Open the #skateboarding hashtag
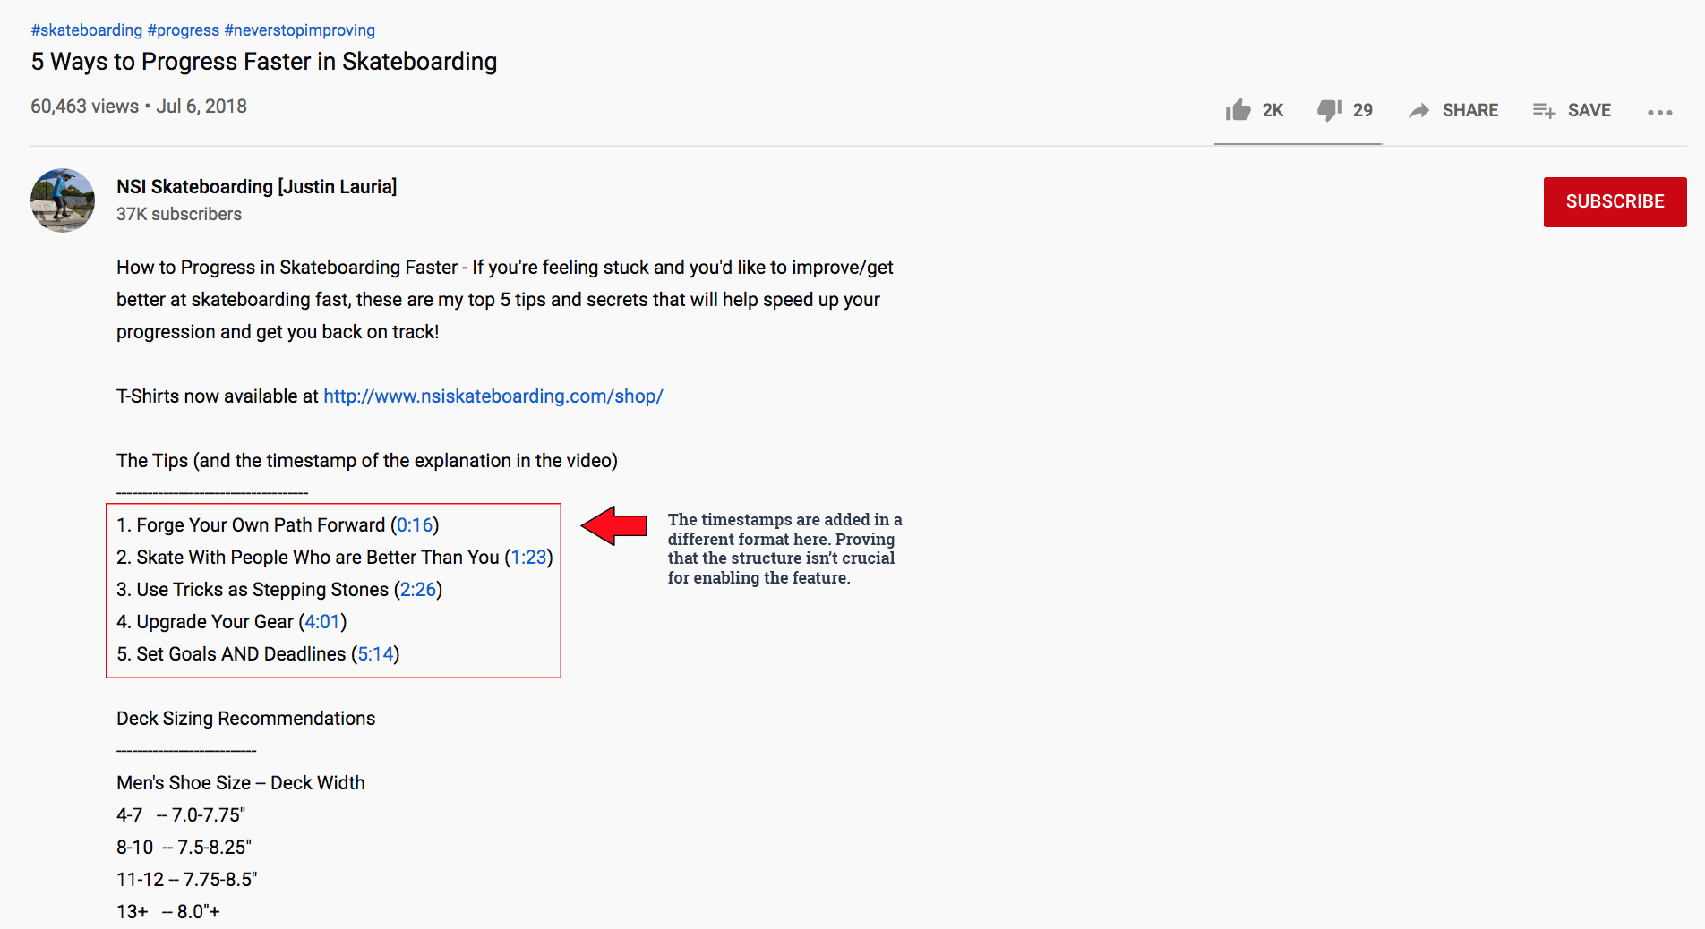Image resolution: width=1705 pixels, height=929 pixels. pyautogui.click(x=87, y=30)
